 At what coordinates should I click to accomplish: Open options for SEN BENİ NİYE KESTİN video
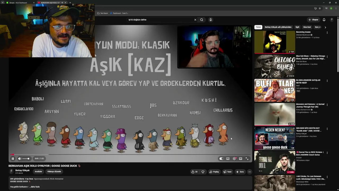point(327,129)
